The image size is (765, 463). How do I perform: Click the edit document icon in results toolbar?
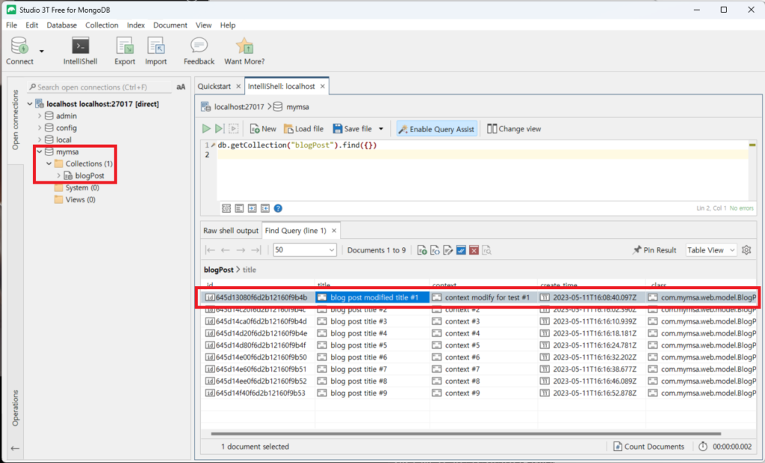pyautogui.click(x=448, y=250)
